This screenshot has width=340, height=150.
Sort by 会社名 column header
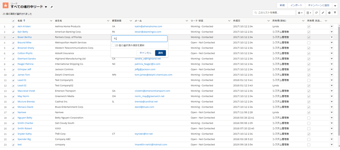[58, 21]
